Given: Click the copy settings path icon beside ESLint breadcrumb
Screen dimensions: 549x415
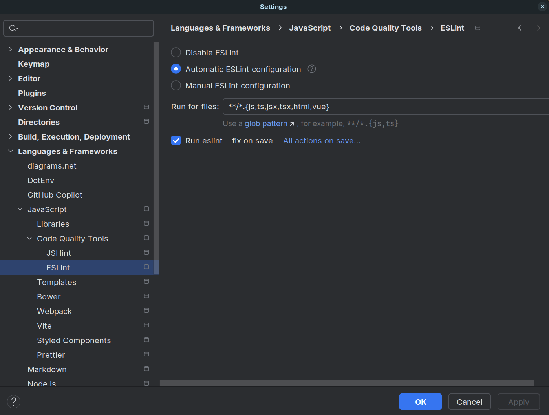Looking at the screenshot, I should coord(478,28).
